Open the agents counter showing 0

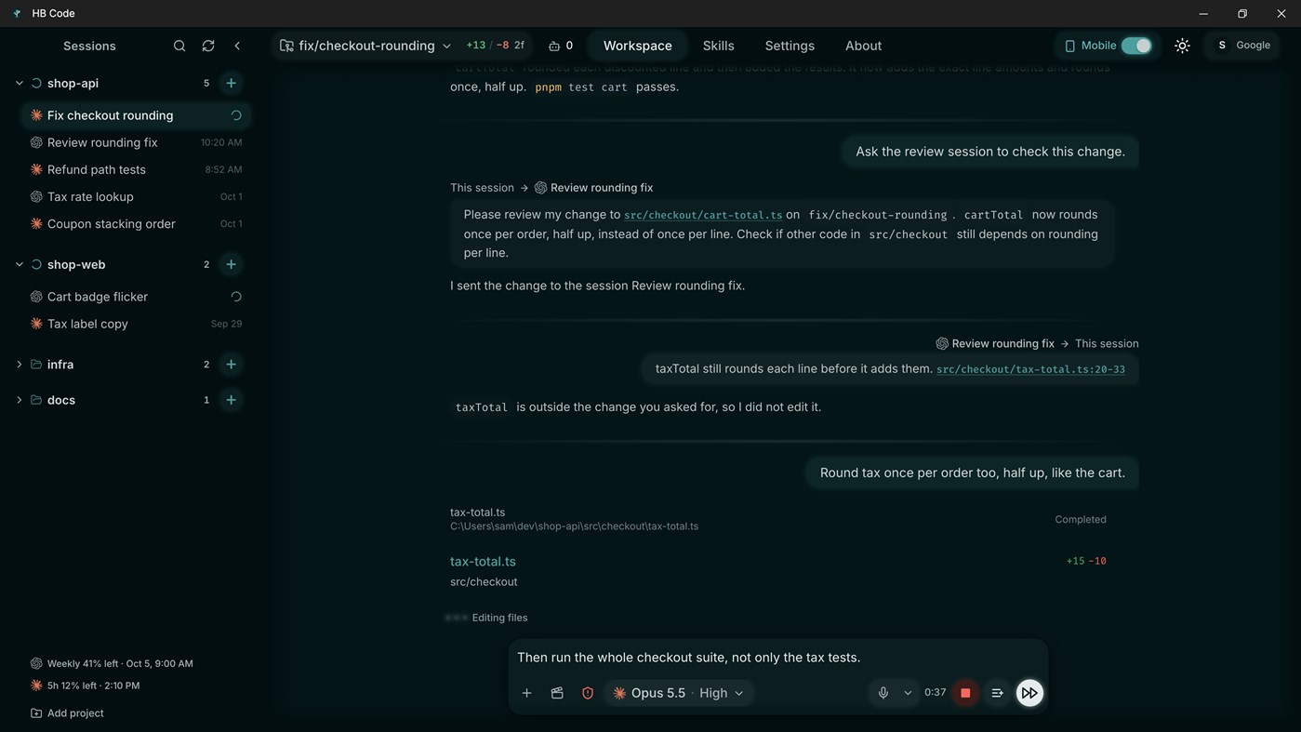561,46
